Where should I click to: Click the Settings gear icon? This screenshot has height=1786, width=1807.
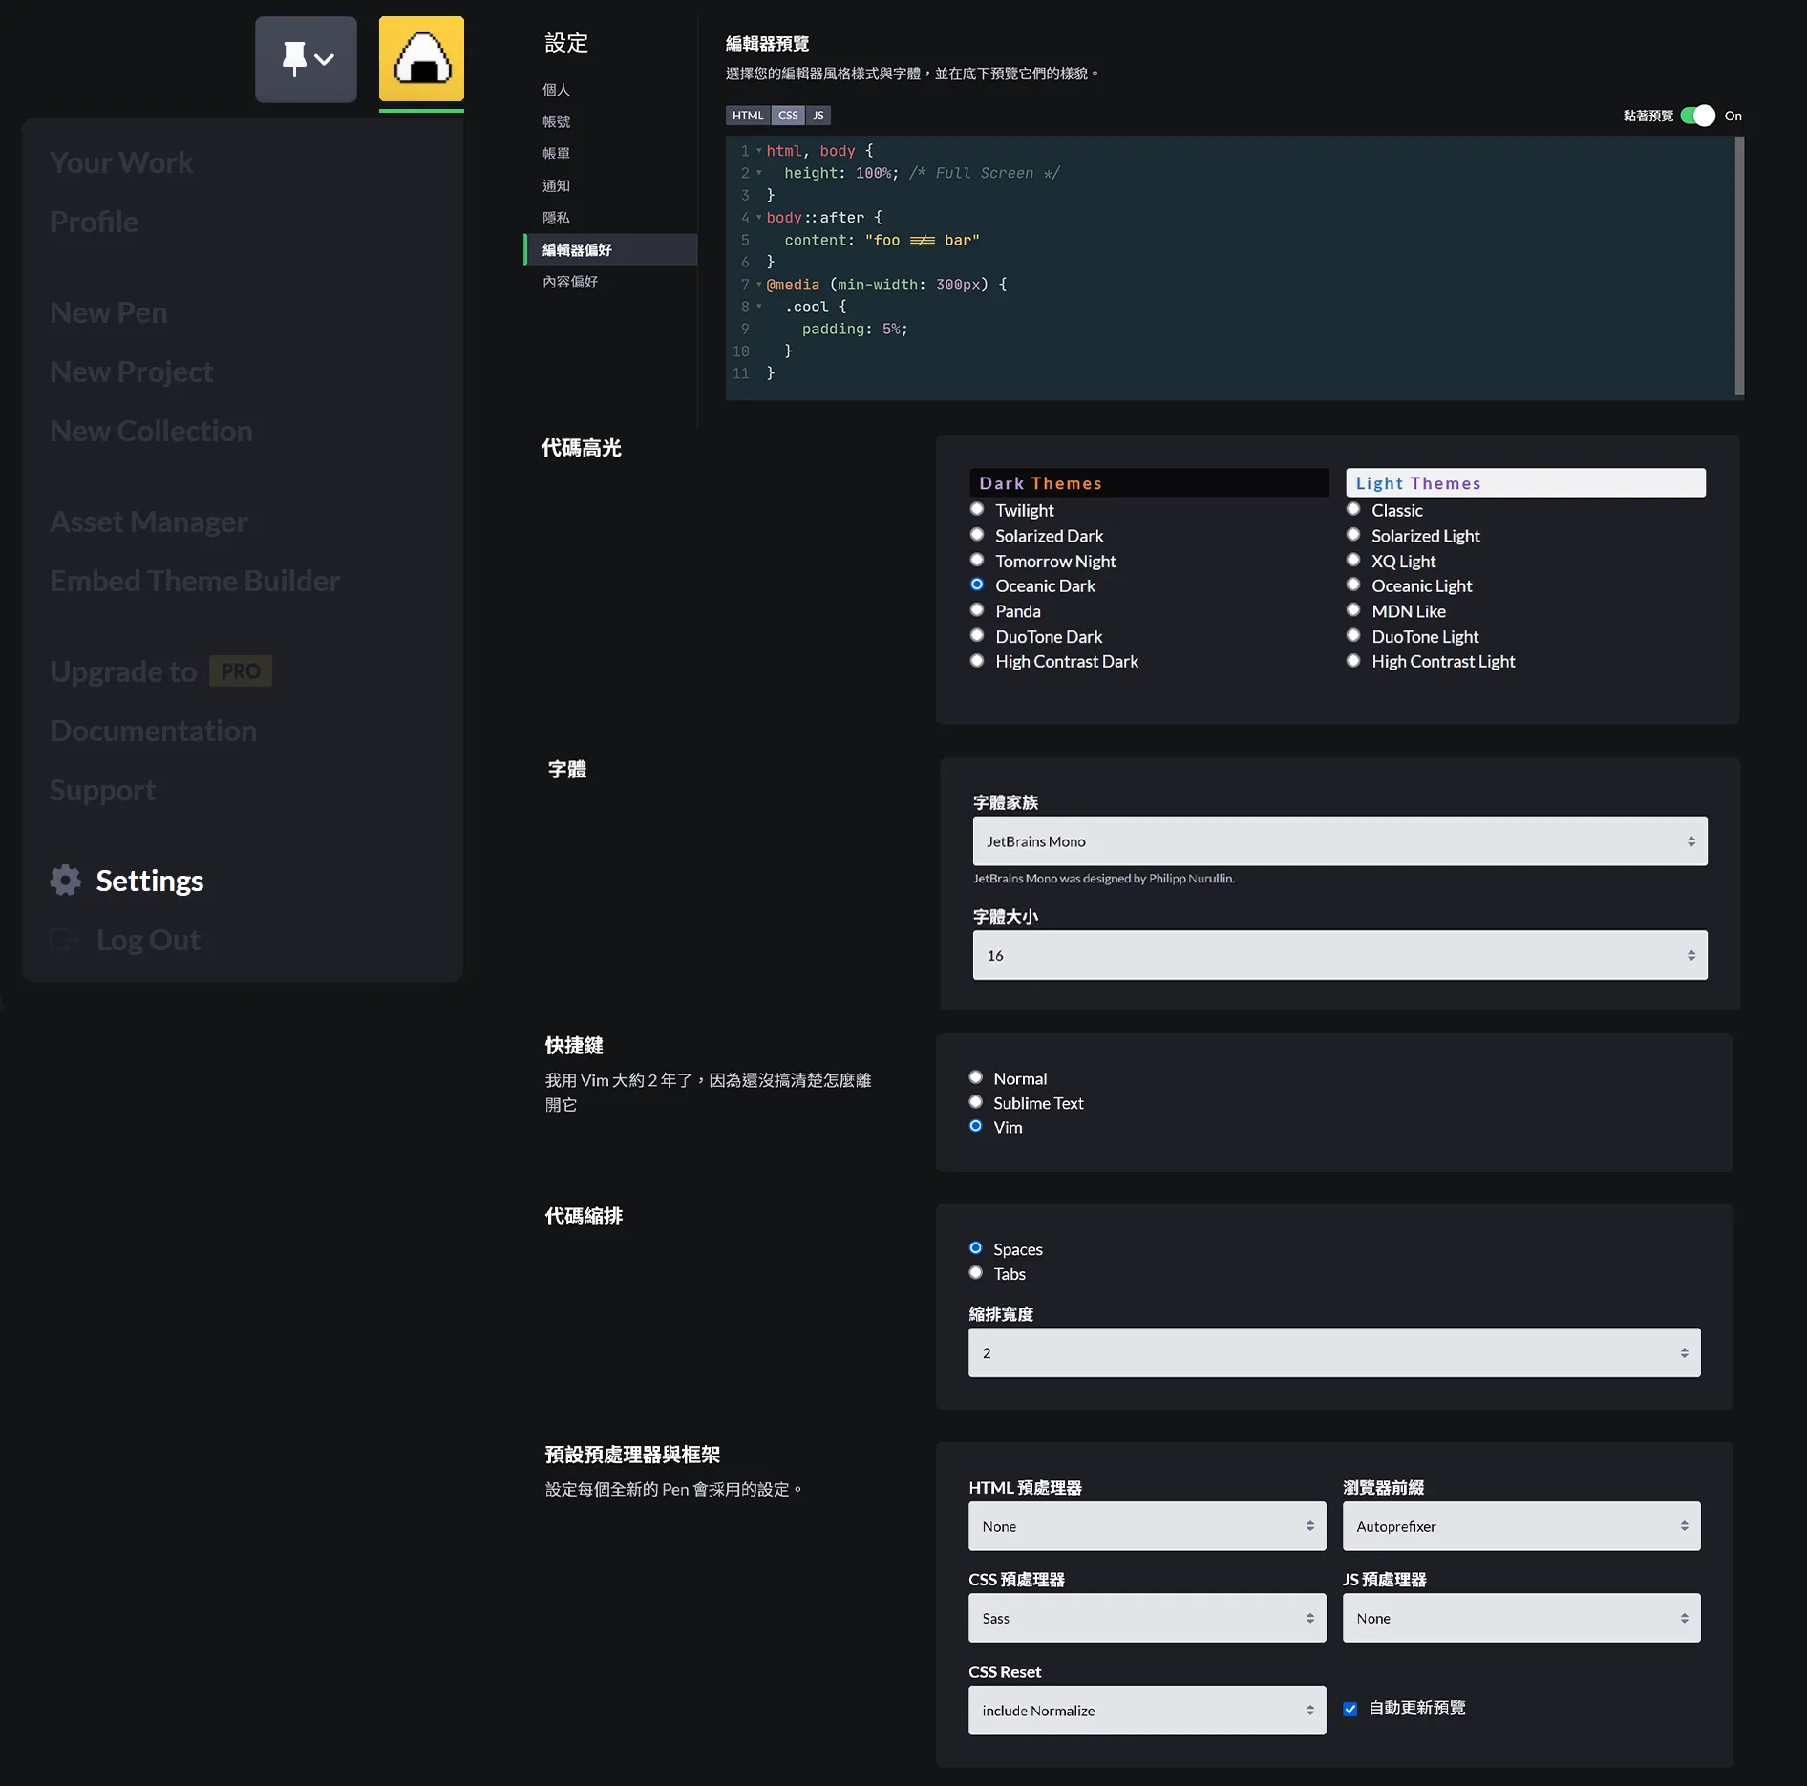tap(65, 880)
